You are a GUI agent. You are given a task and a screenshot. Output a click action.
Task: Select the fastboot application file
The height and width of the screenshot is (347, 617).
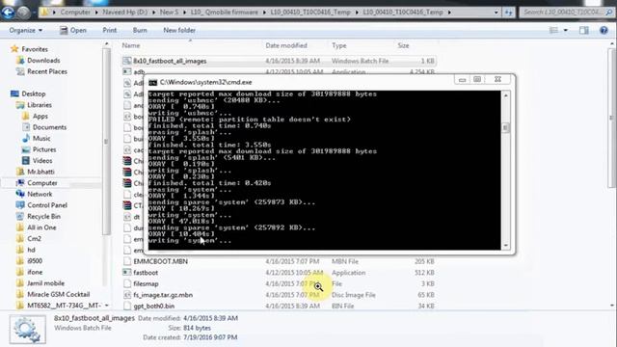click(146, 273)
